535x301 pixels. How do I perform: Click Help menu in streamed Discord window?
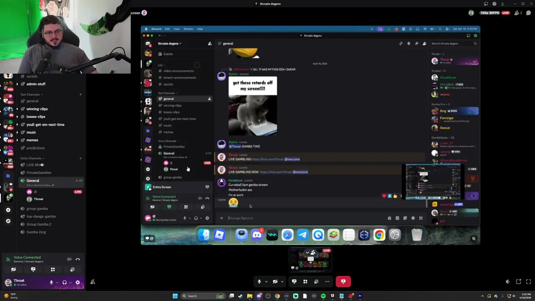[x=200, y=29]
